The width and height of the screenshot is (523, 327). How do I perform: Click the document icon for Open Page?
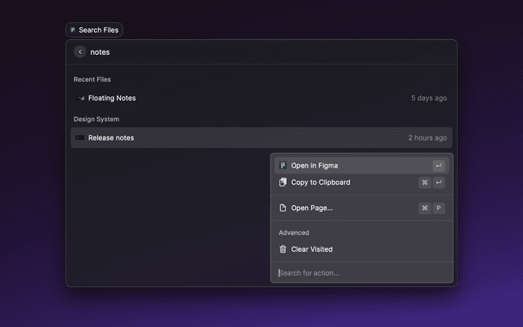[x=283, y=208]
